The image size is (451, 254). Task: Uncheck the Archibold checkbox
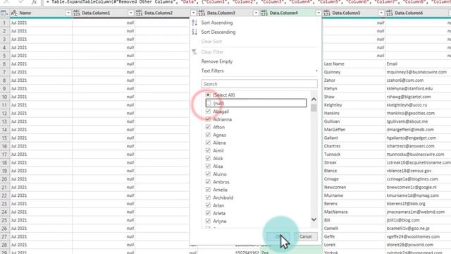(x=208, y=198)
